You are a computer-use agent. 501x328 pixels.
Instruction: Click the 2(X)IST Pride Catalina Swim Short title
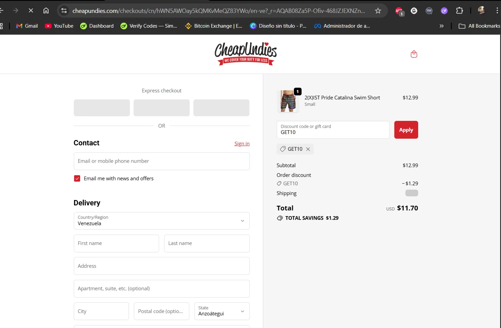342,98
